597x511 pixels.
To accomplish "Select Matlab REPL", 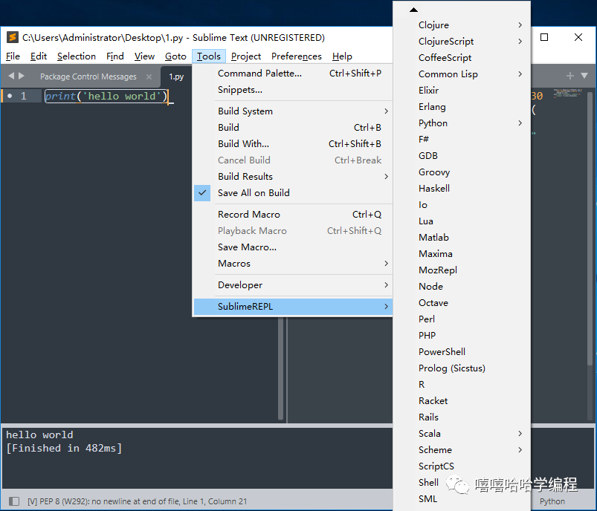I will click(x=462, y=238).
